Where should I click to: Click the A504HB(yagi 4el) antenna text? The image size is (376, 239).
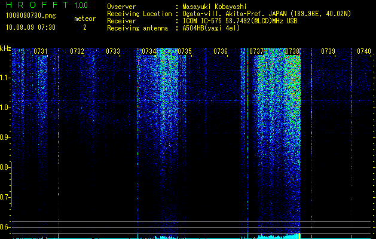211,28
